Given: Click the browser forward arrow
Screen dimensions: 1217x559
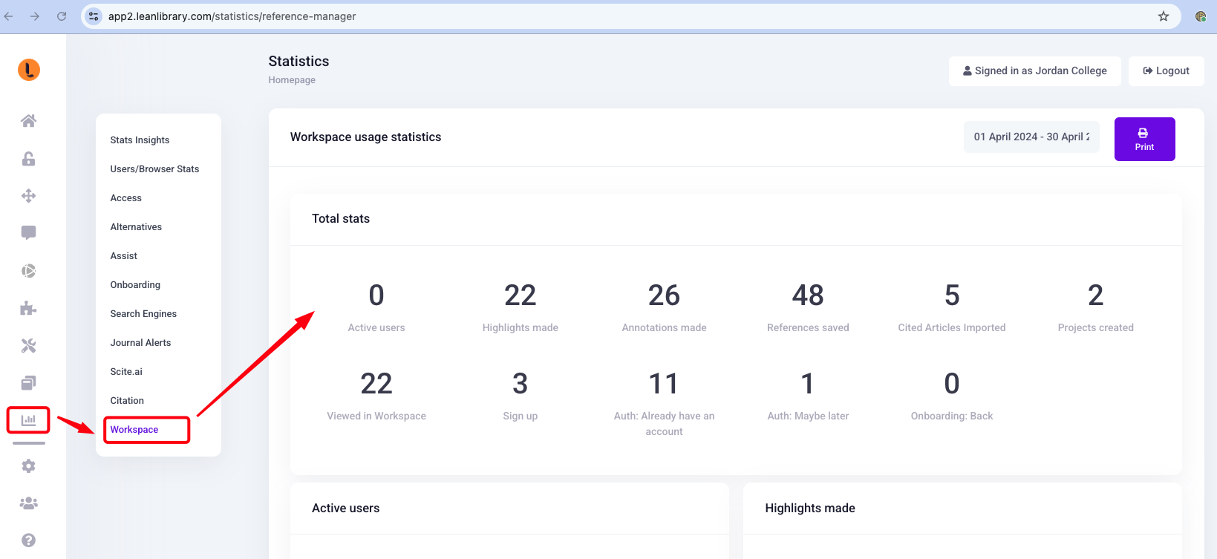Looking at the screenshot, I should [35, 16].
